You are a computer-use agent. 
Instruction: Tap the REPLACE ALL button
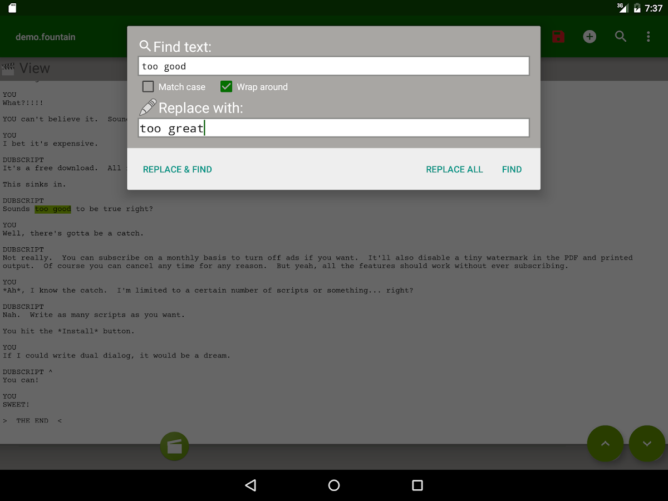(454, 169)
